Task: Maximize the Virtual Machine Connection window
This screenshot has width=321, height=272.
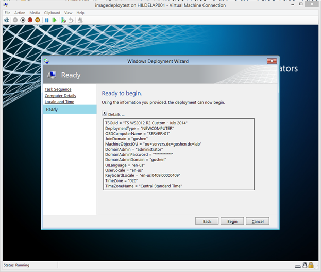Action: pyautogui.click(x=301, y=4)
